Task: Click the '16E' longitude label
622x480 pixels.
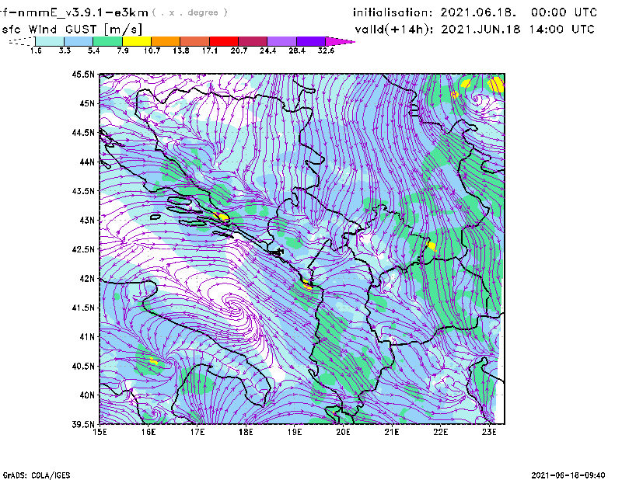Action: coord(149,432)
